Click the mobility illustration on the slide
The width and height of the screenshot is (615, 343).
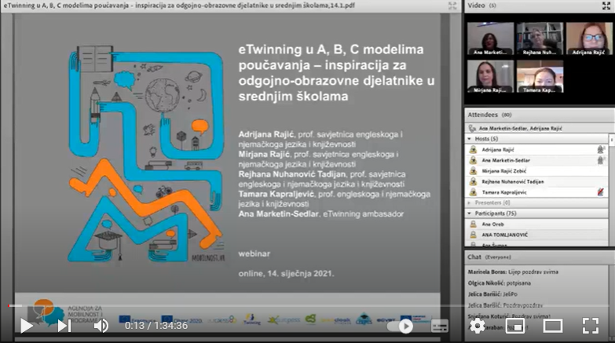point(146,154)
